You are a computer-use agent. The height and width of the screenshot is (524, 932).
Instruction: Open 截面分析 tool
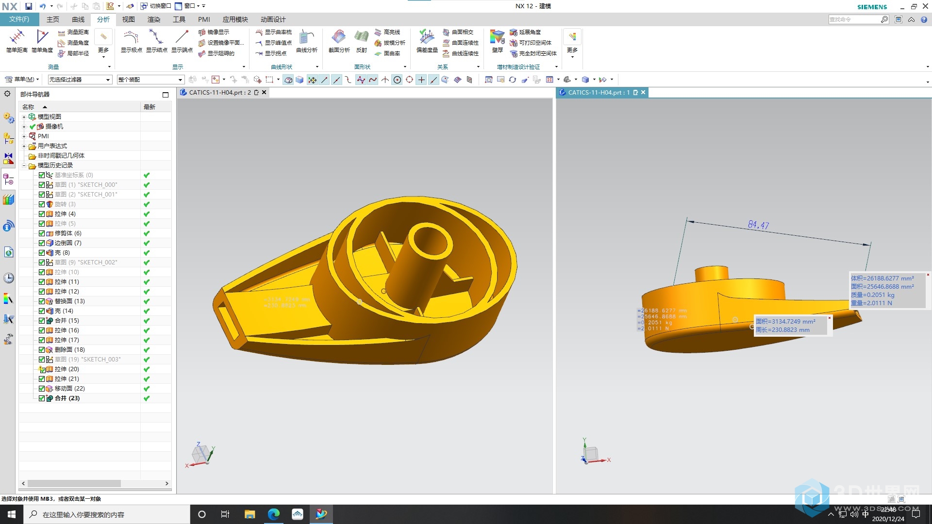[x=339, y=41]
